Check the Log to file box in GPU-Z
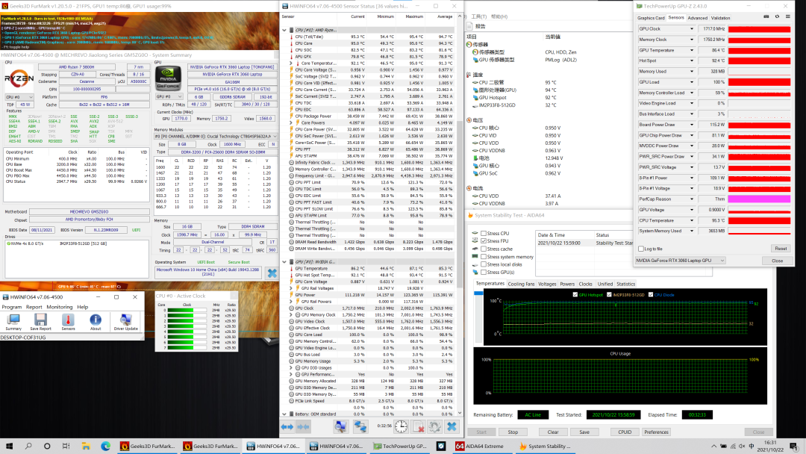 (x=641, y=249)
